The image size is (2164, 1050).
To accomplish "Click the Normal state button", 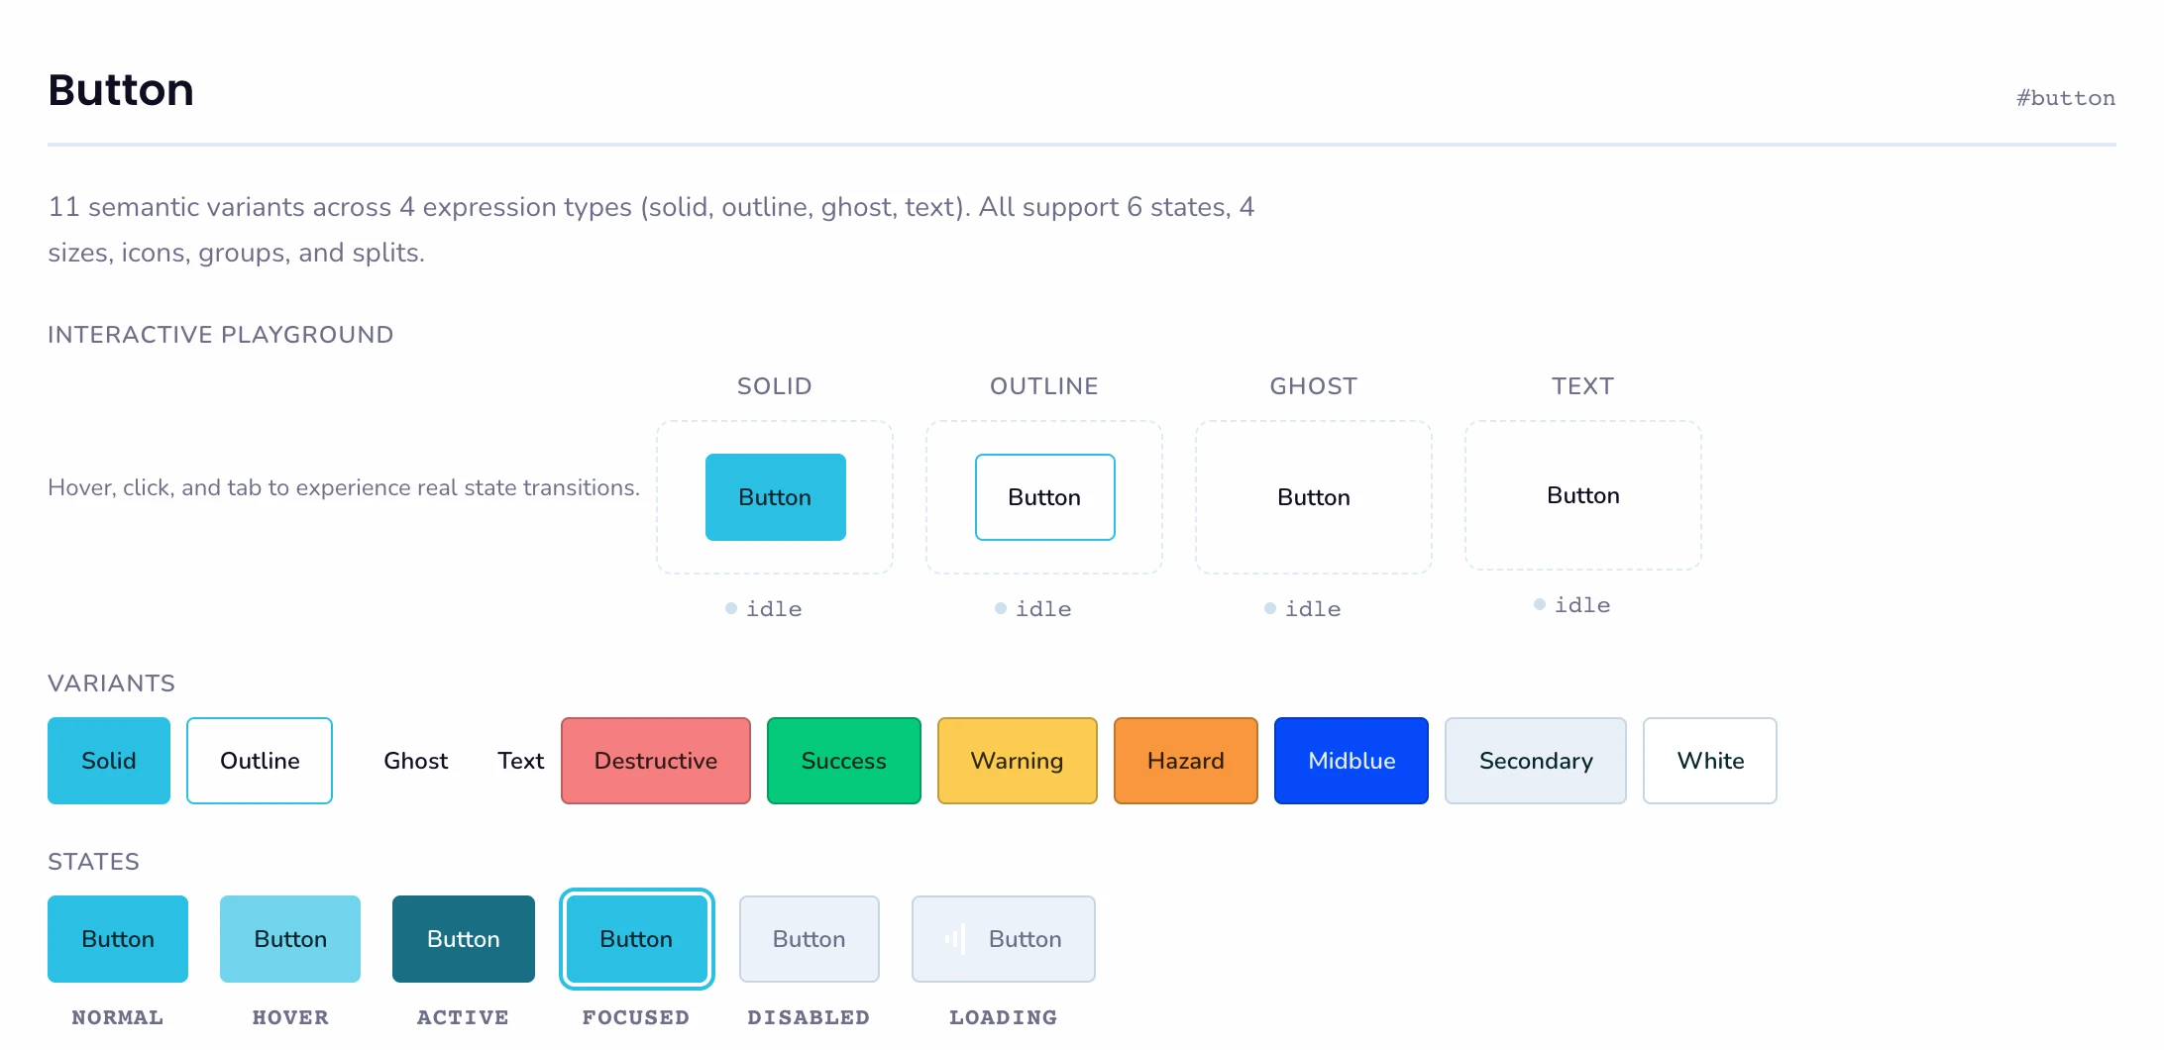I will click(118, 939).
